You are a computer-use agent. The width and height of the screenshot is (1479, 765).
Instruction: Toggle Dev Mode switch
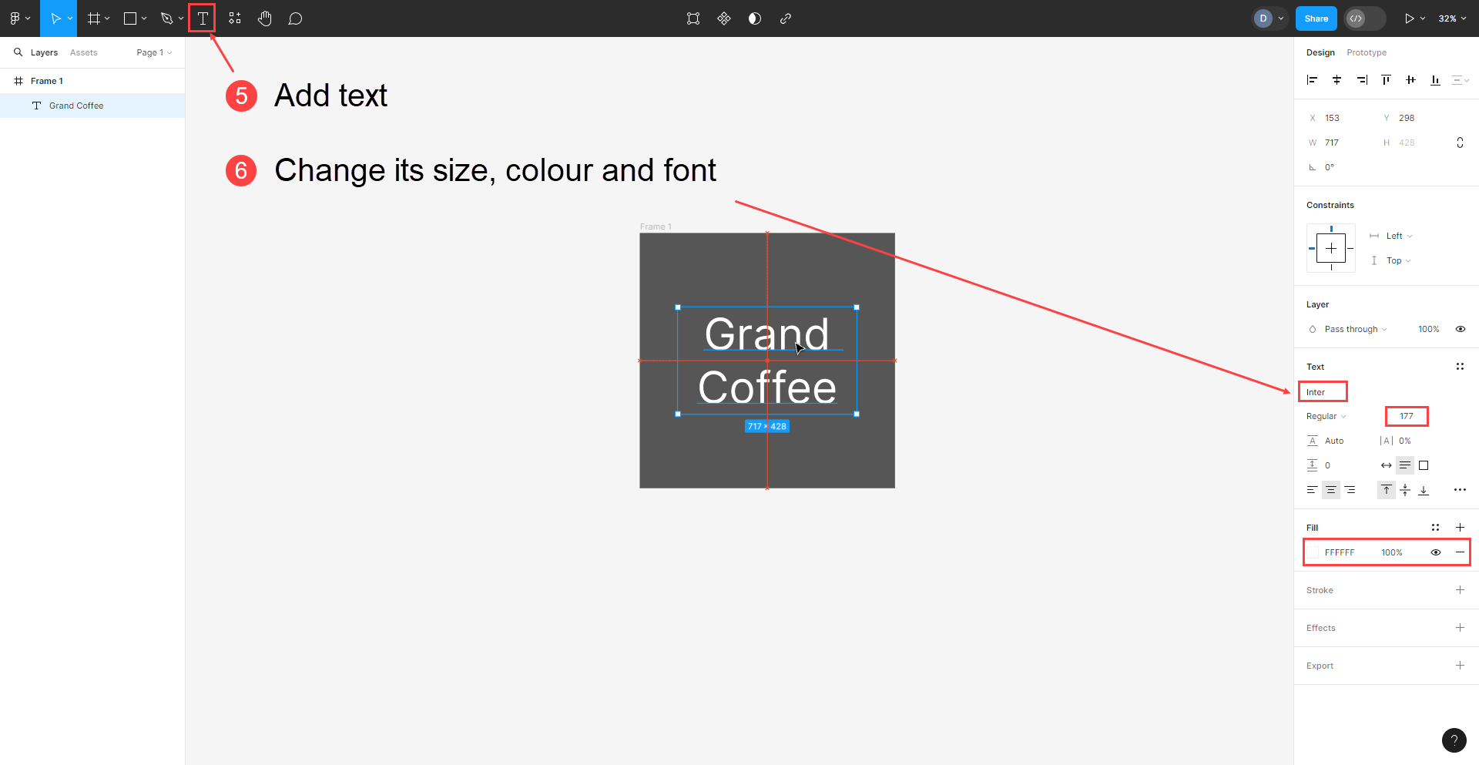click(1364, 18)
